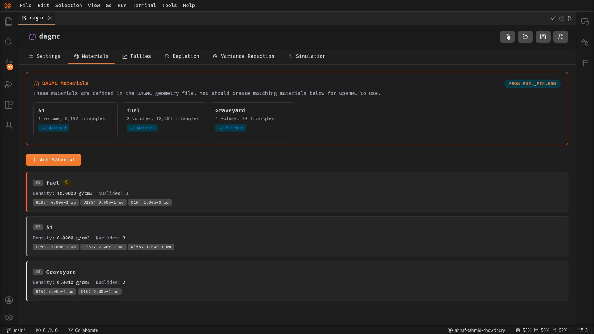Click the Collaborate status bar button
Viewport: 594px width, 334px height.
(x=83, y=330)
